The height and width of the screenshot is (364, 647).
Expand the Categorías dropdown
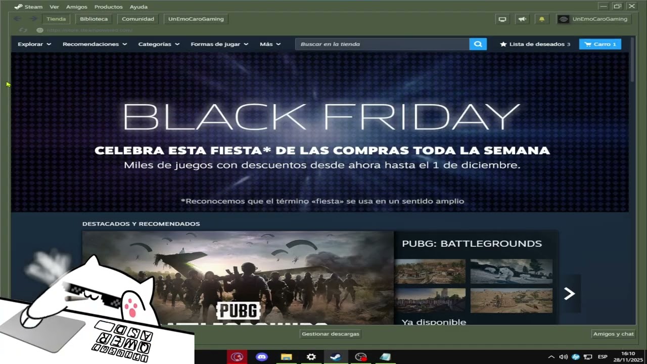pyautogui.click(x=159, y=44)
